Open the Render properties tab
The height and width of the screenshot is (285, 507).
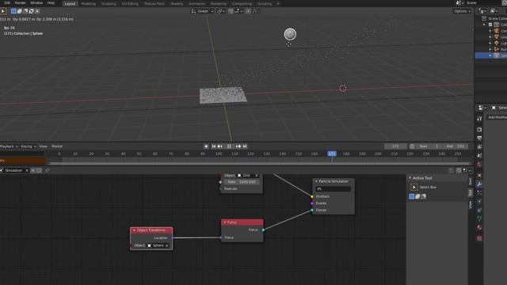479,130
